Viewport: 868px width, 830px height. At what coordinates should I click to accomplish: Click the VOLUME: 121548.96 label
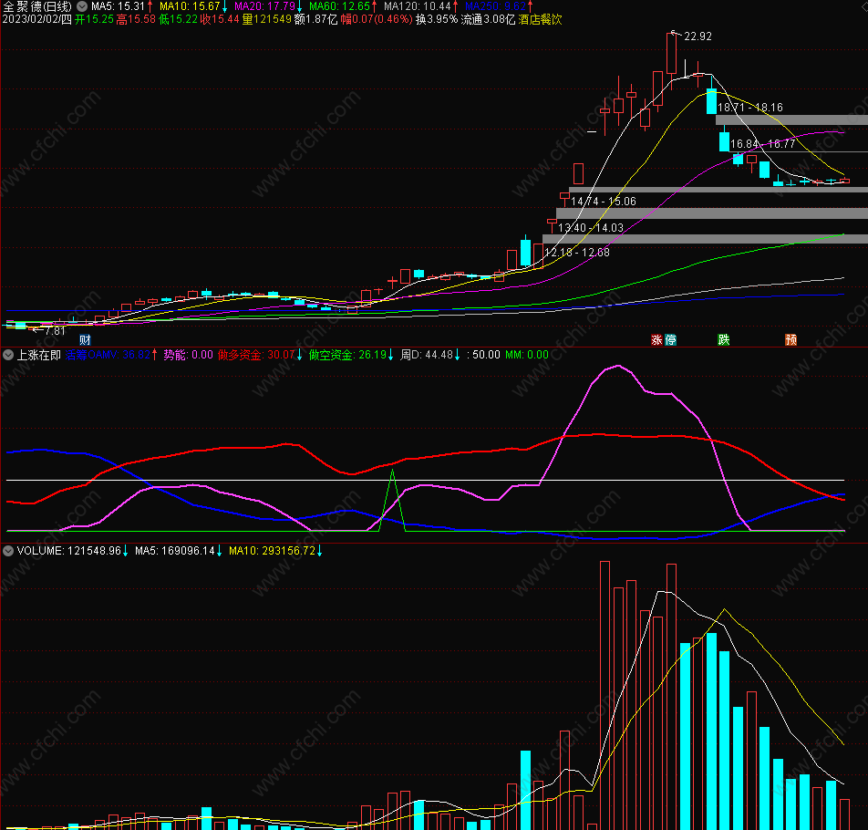click(x=68, y=551)
